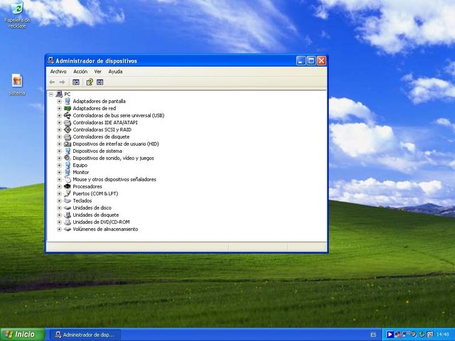The image size is (455, 341).
Task: Click the wireless network tray icon
Action: coord(406,335)
